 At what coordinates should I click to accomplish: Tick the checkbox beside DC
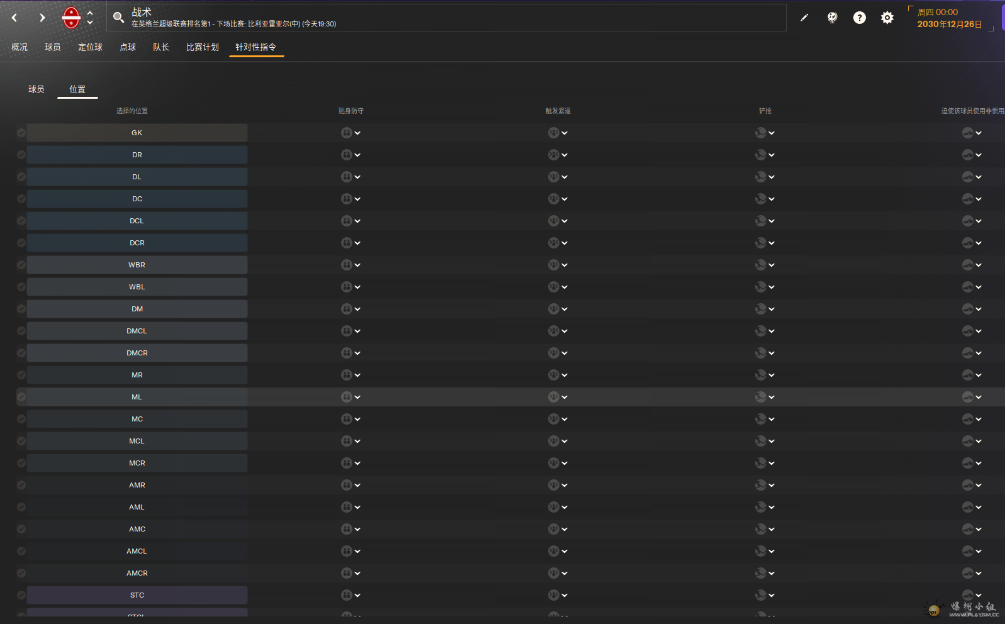tap(21, 199)
